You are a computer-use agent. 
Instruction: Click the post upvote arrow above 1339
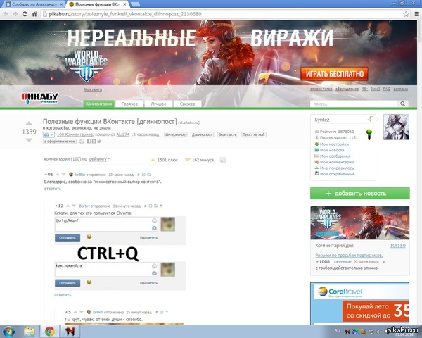(x=29, y=123)
